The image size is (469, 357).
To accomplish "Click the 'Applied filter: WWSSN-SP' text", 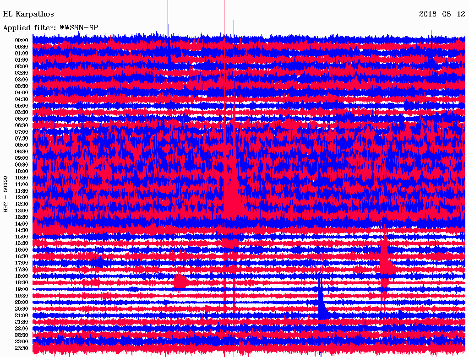I will point(50,28).
